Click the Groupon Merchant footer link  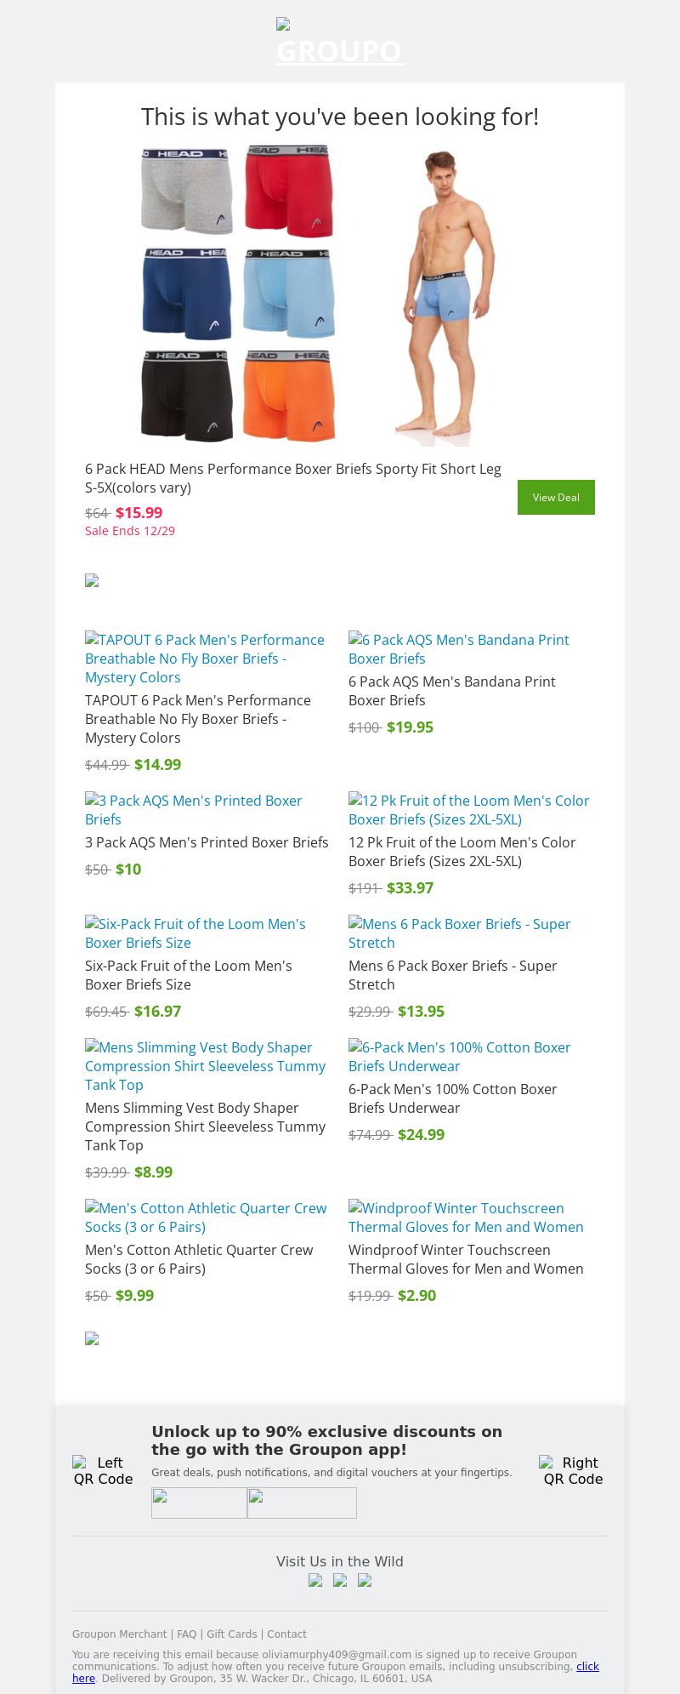pos(119,1634)
